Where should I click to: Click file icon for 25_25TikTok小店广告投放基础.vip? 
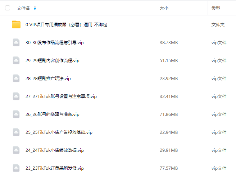click(16, 132)
